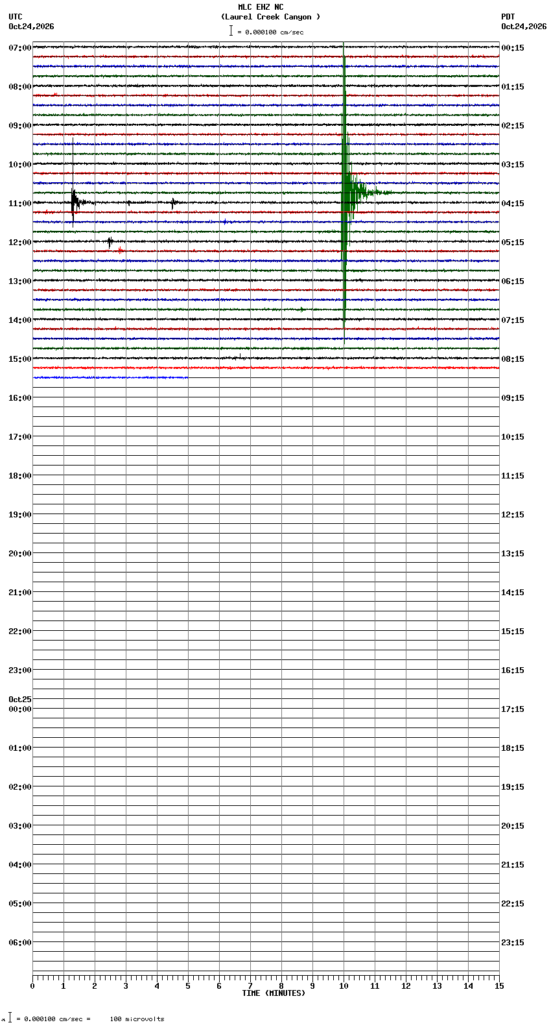Select the Oct24,2026 date under UTC
The image size is (551, 1027).
(x=31, y=27)
